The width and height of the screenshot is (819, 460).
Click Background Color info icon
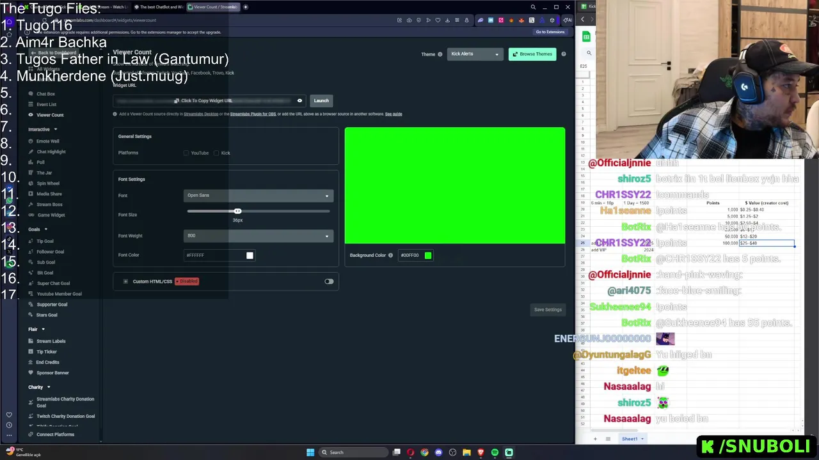point(390,256)
